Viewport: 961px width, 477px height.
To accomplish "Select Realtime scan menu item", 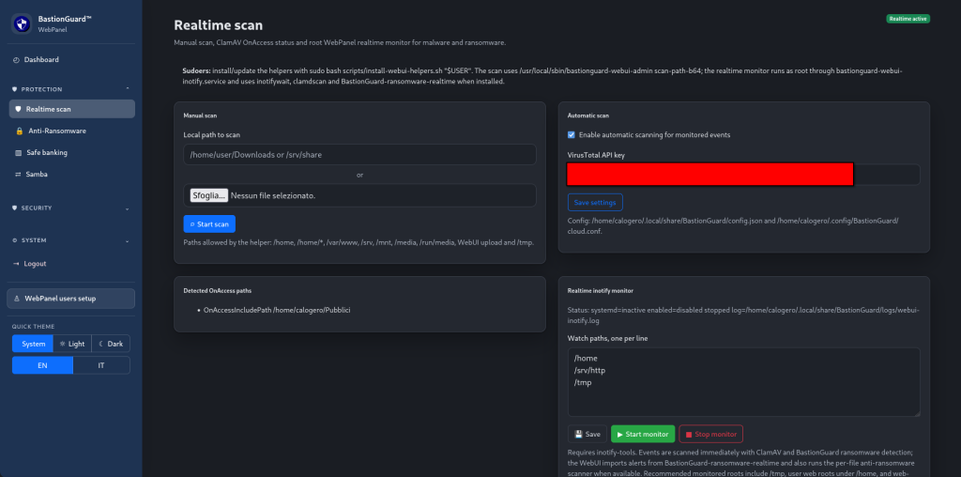I will [71, 109].
